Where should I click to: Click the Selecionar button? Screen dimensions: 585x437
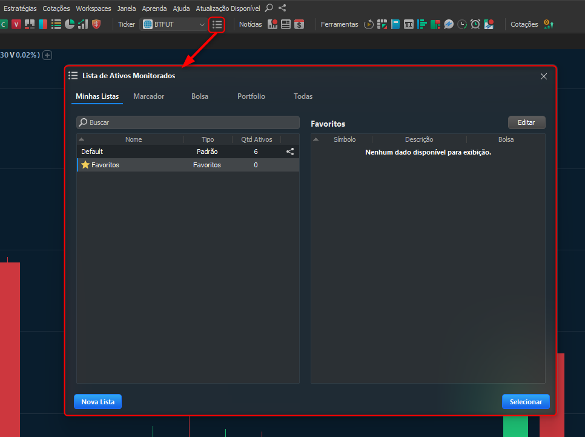click(526, 402)
